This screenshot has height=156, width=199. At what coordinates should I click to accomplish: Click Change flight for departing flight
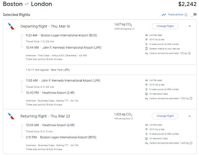(165, 26)
